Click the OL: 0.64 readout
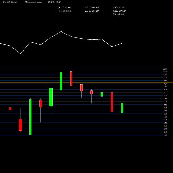173x173 pixels. (x=118, y=15)
